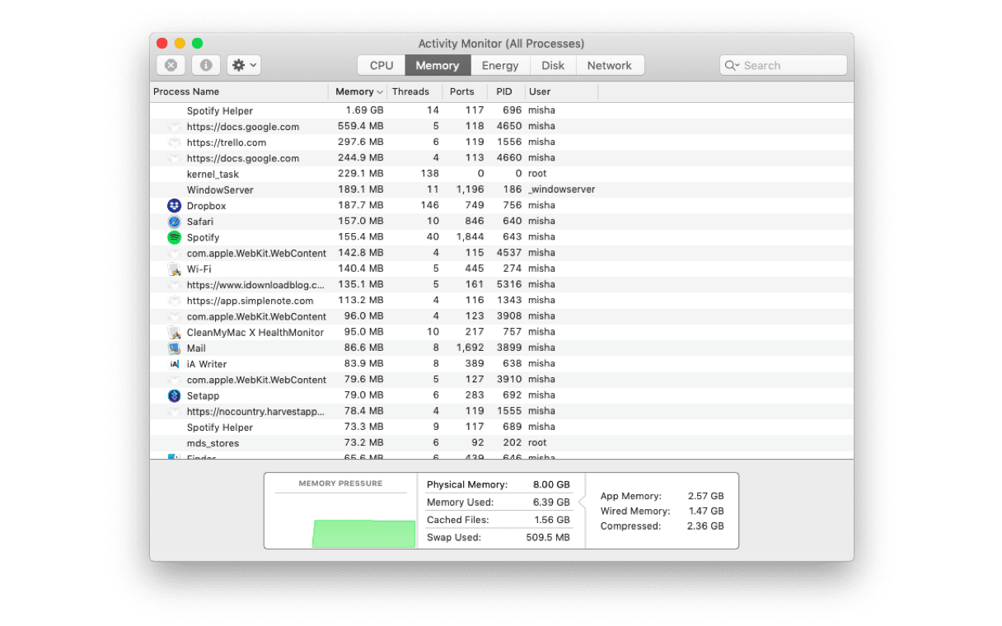
Task: Click the shield icon beside https://app.simplenote.com
Action: pyautogui.click(x=174, y=301)
